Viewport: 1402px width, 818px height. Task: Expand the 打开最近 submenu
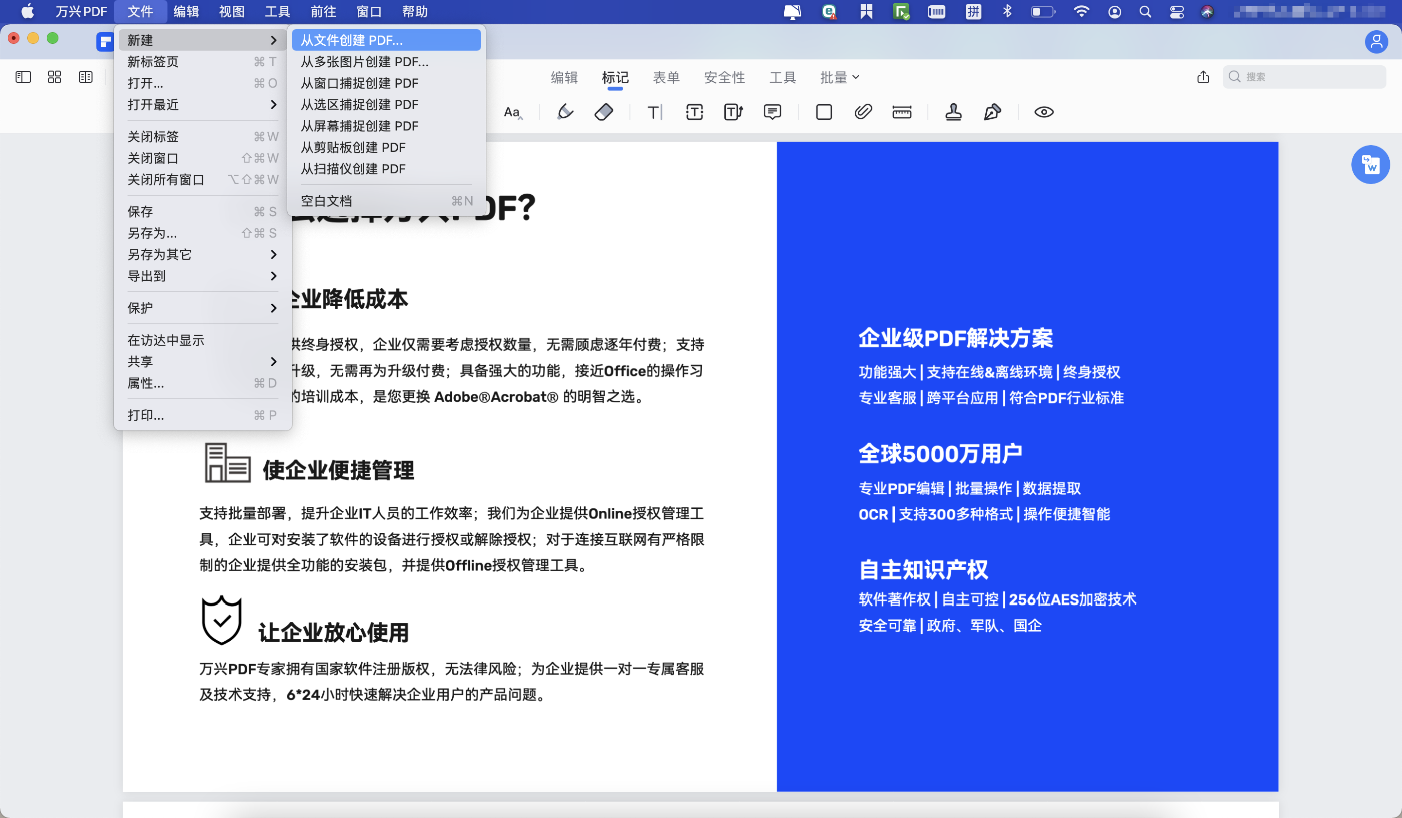[154, 105]
